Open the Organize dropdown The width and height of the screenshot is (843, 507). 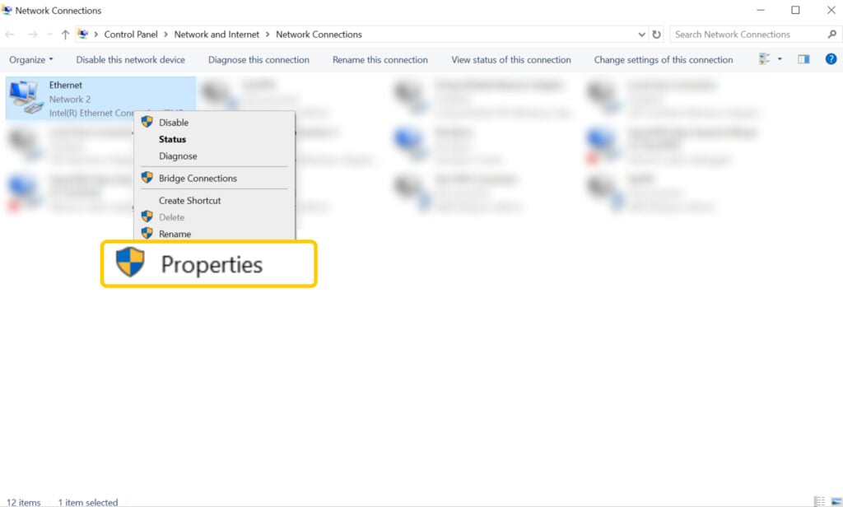(x=30, y=58)
